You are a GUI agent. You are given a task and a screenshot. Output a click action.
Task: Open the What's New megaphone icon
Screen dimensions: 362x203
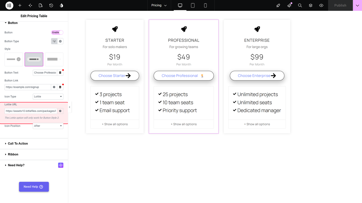point(289,5)
